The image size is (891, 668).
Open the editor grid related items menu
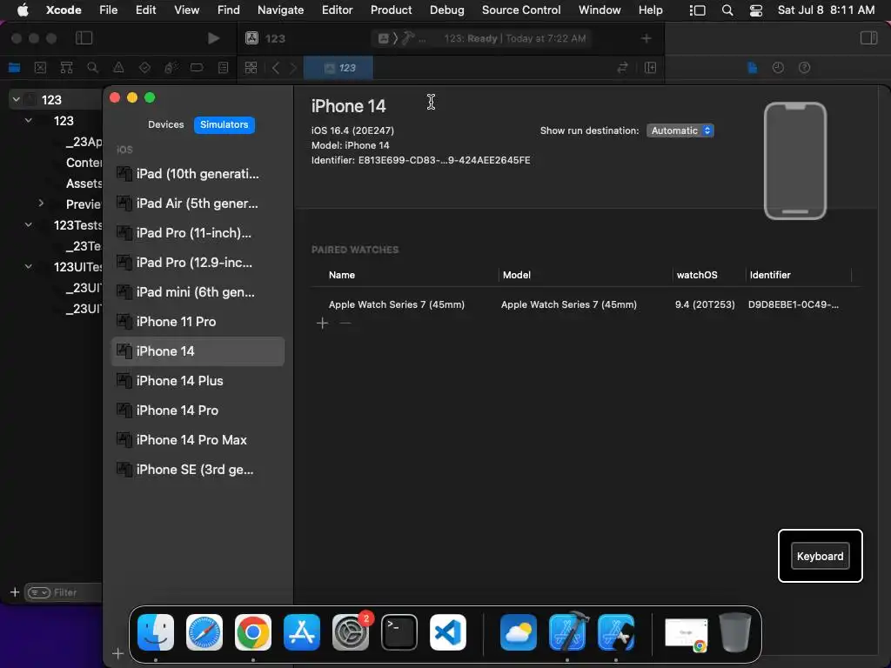point(251,68)
